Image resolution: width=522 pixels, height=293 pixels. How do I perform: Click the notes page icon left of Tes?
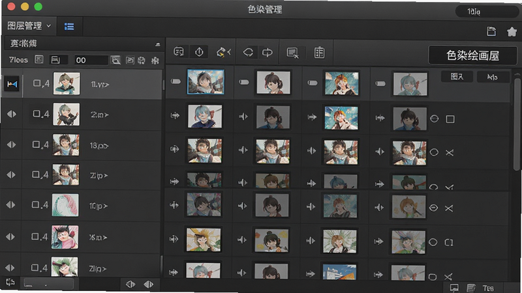coord(470,288)
